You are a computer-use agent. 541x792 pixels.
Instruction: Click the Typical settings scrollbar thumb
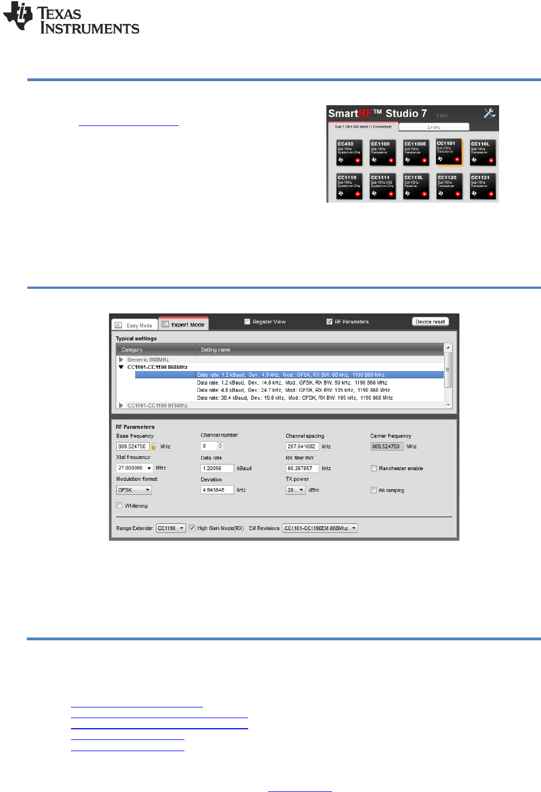pos(448,369)
